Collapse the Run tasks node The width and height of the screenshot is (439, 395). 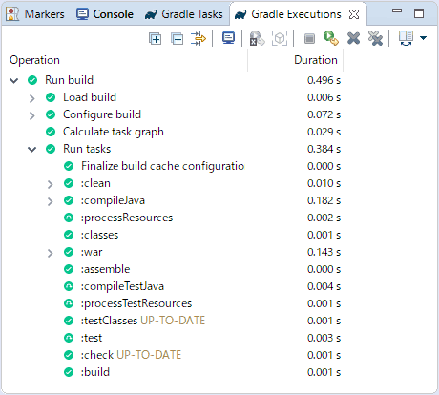click(32, 149)
